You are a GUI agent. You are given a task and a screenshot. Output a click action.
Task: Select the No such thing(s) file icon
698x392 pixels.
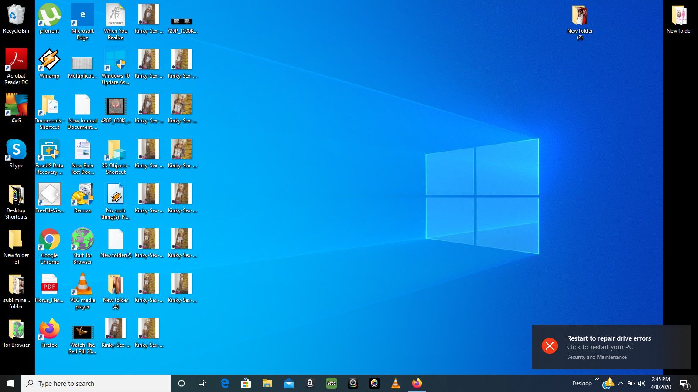(x=116, y=201)
